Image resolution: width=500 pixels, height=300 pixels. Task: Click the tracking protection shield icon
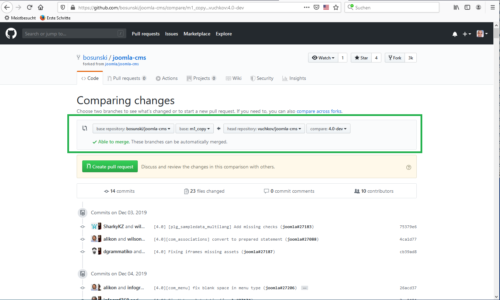[63, 7]
